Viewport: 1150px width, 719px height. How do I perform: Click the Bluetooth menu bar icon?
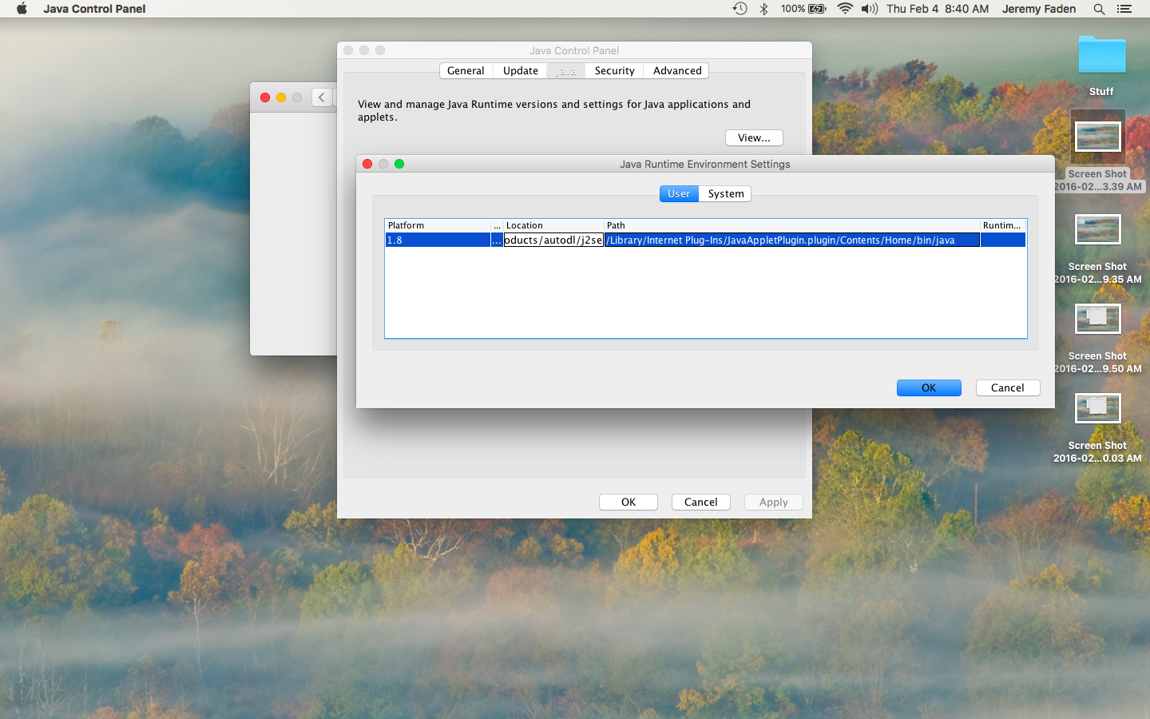click(x=763, y=9)
